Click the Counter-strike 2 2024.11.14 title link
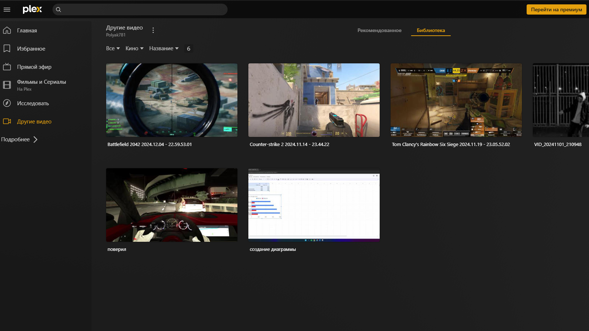 coord(290,145)
